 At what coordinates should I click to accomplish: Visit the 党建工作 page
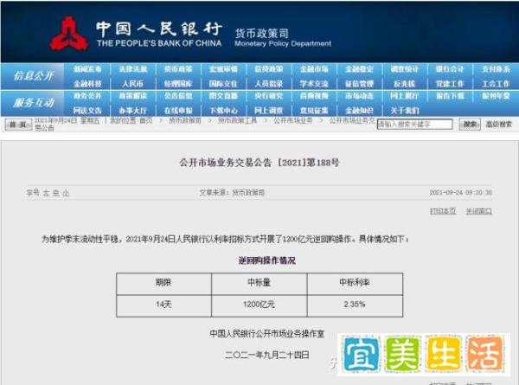[x=450, y=84]
